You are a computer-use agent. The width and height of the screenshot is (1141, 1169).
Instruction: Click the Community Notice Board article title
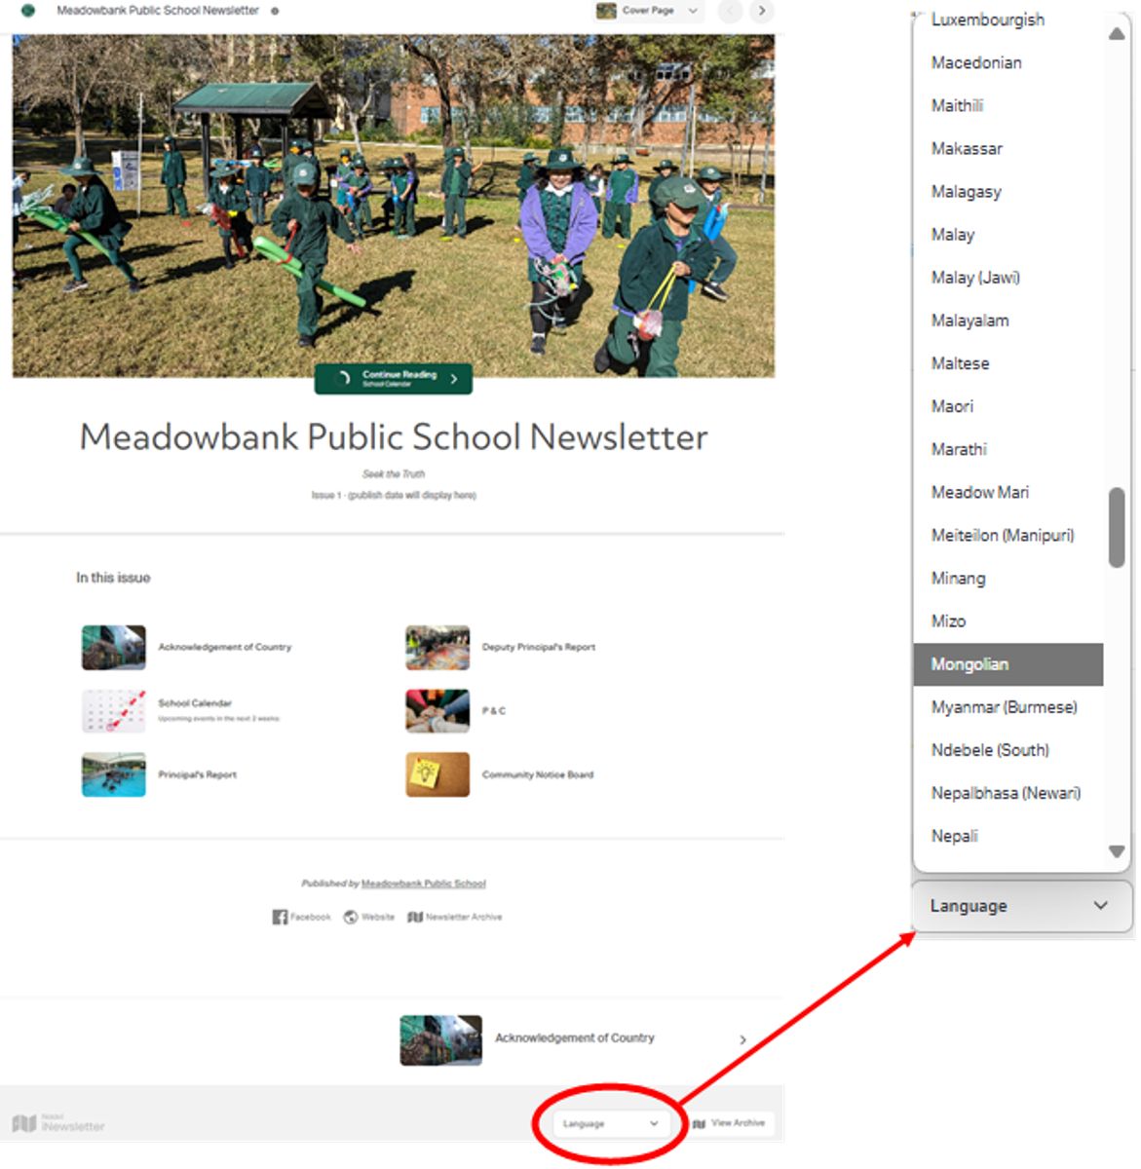pos(538,774)
